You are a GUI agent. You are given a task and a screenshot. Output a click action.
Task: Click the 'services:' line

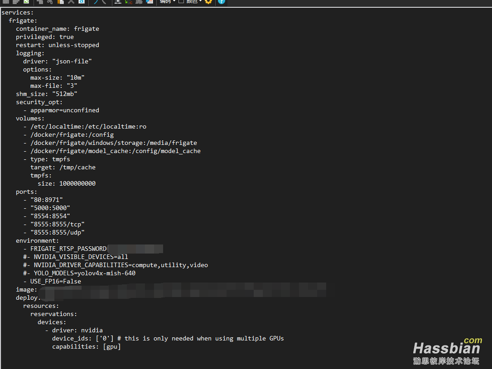point(18,13)
